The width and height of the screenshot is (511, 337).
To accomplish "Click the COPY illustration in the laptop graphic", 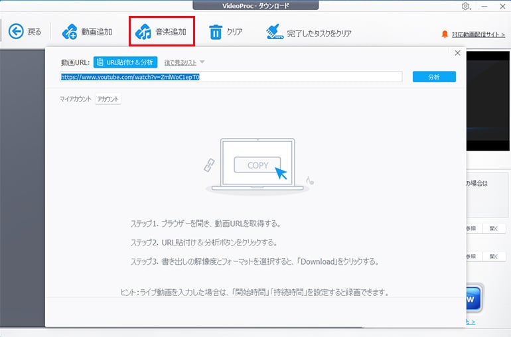I will pos(257,165).
